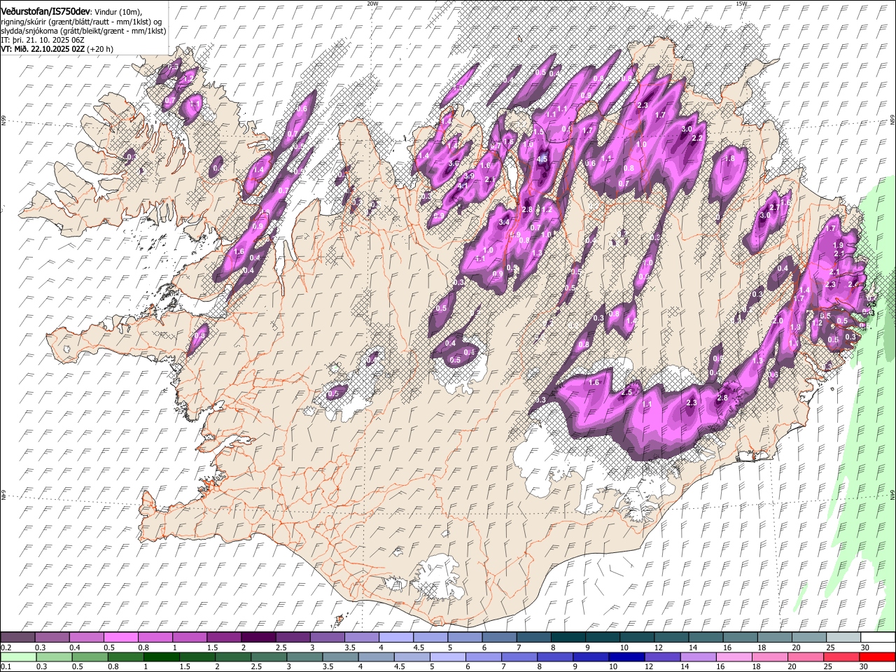Click the 0.2 label in the snowfall legend
896x672 pixels.
[x=6, y=647]
